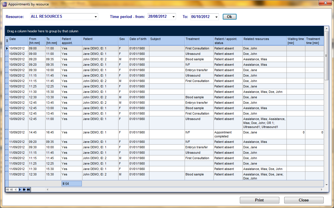The width and height of the screenshot is (334, 208).
Task: Click the current row indicator arrow
Action: coord(7,49)
